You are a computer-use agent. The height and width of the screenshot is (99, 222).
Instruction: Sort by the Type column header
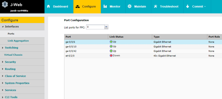pyautogui.click(x=180, y=37)
